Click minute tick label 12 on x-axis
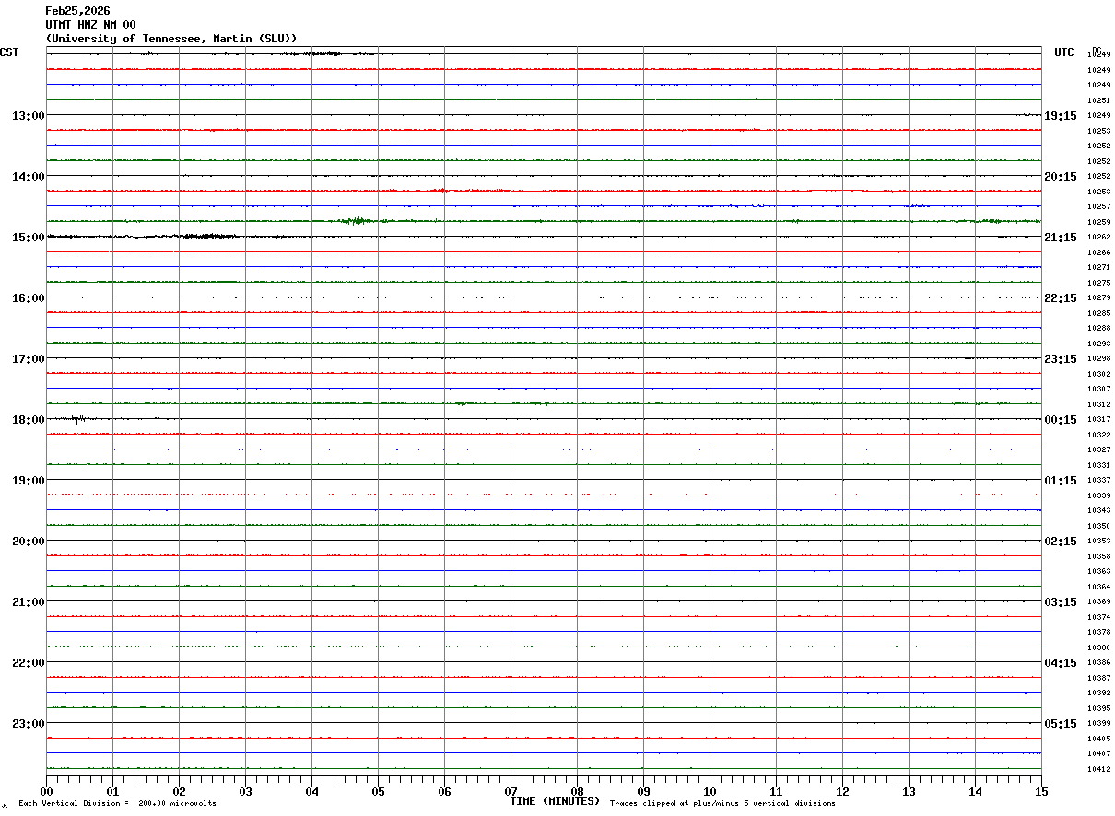 842,791
